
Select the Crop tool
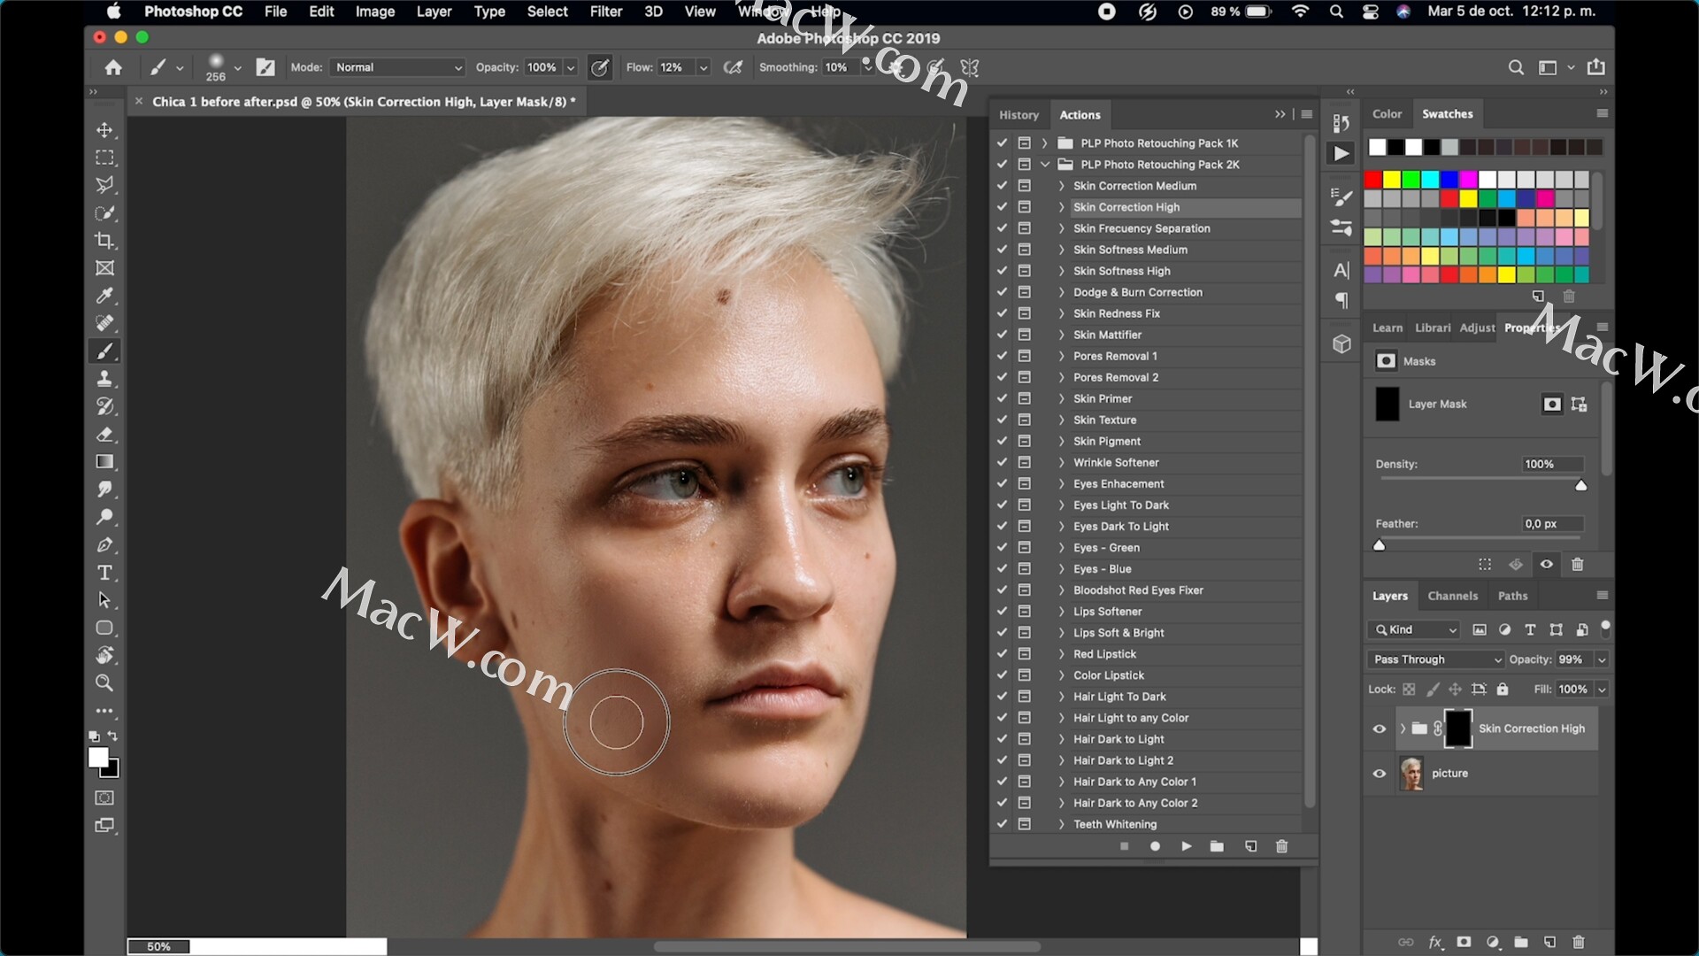[x=104, y=241]
